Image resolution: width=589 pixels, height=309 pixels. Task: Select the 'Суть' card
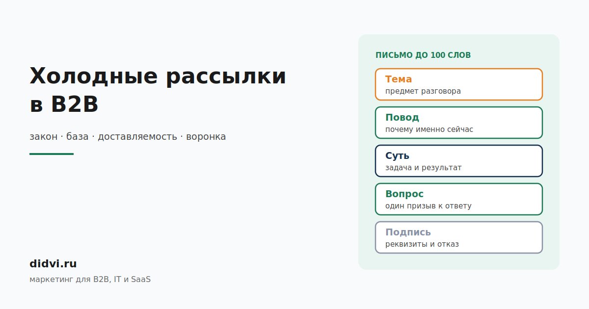(x=459, y=161)
